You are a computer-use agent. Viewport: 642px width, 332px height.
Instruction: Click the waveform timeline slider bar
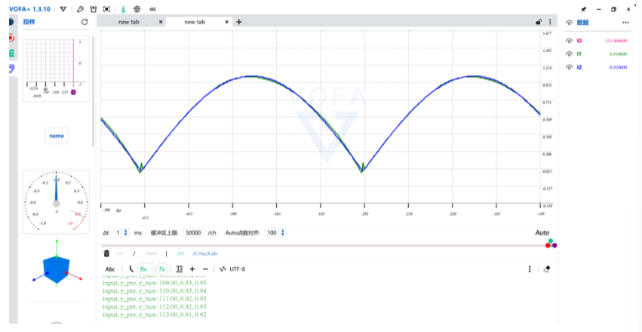[x=324, y=246]
